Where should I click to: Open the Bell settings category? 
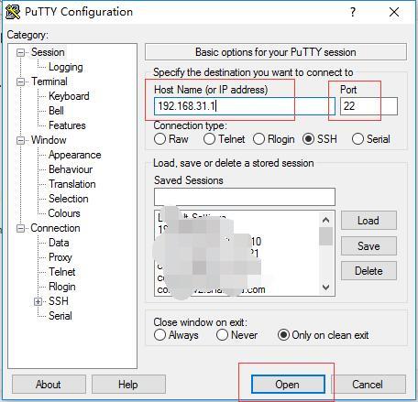(x=56, y=111)
